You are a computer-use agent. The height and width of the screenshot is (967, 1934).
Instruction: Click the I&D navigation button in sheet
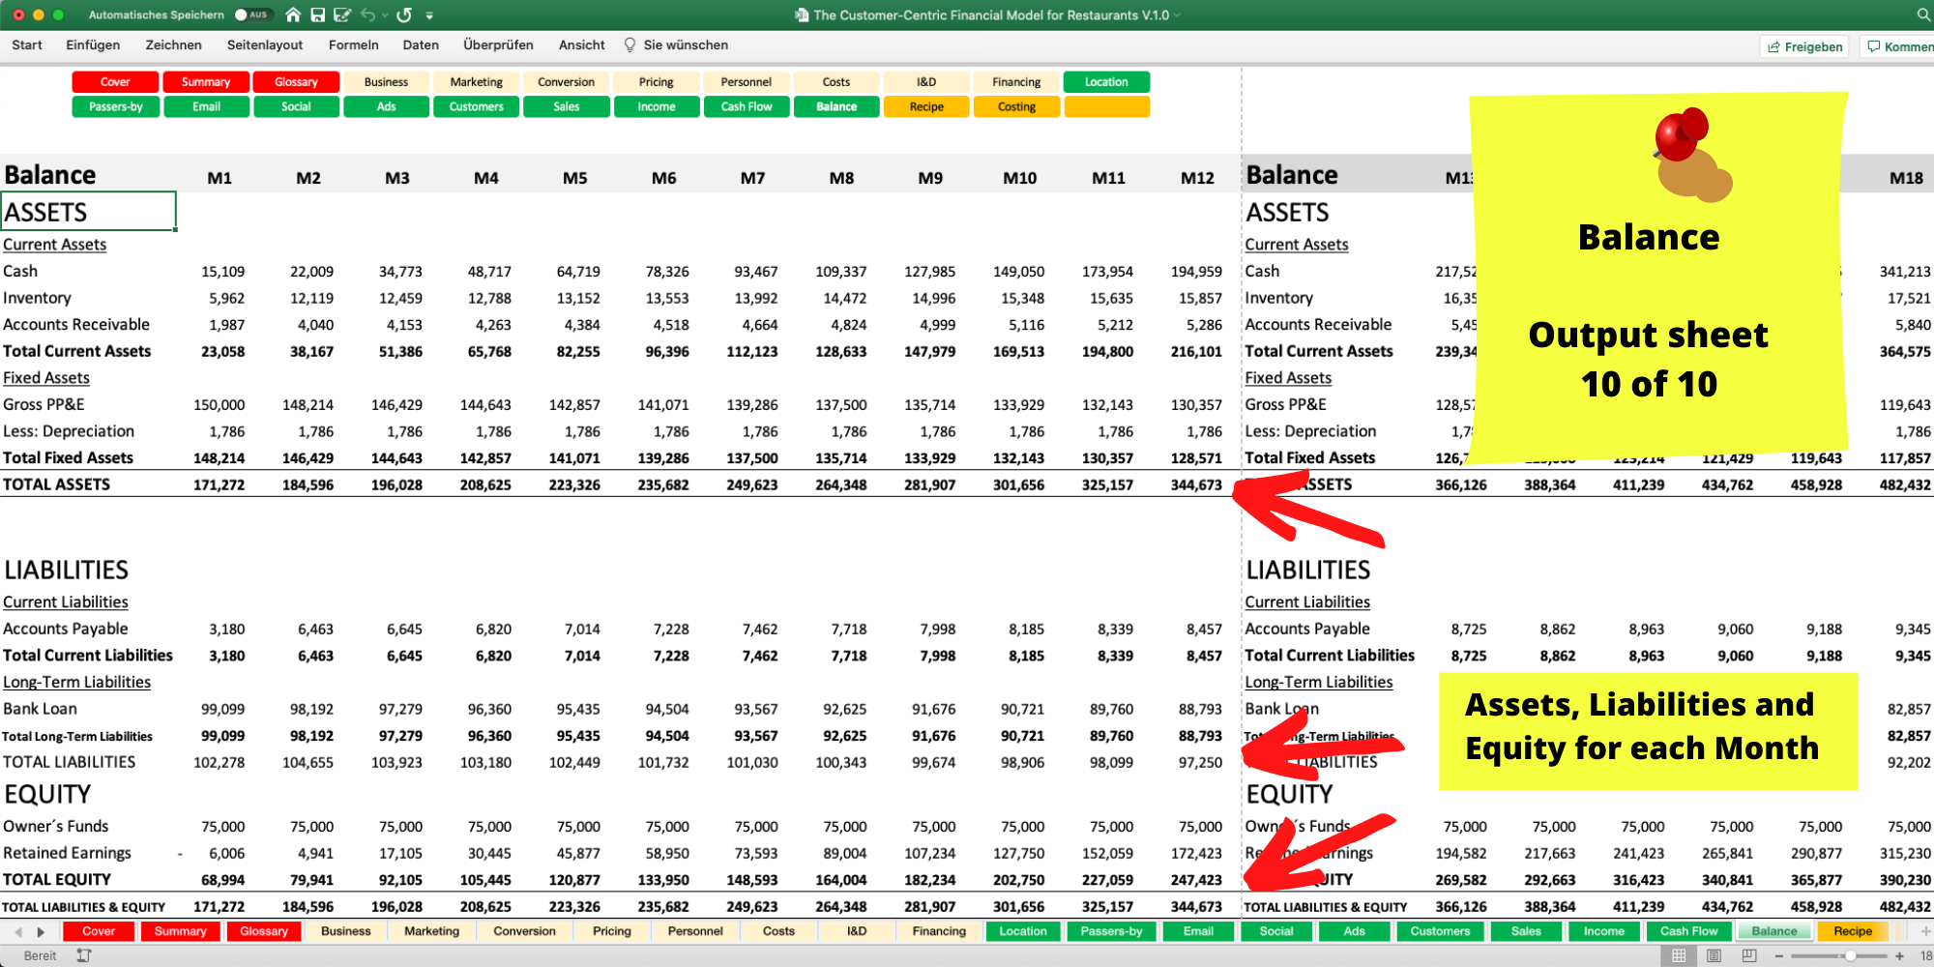[926, 82]
